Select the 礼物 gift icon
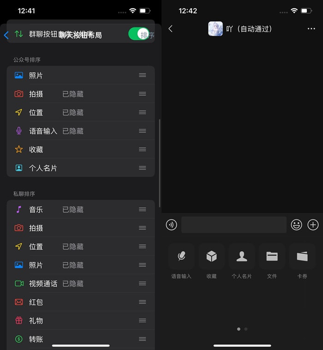Image resolution: width=323 pixels, height=350 pixels. (x=19, y=320)
